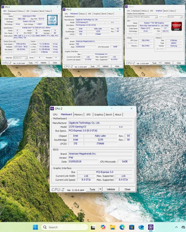Click the Close button in the Radeon Graphics window
Image resolution: width=186 pixels, height=232 pixels.
pyautogui.click(x=179, y=63)
